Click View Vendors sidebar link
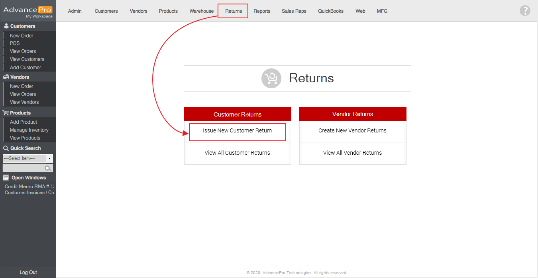Screen dimensions: 538x278 [24, 102]
